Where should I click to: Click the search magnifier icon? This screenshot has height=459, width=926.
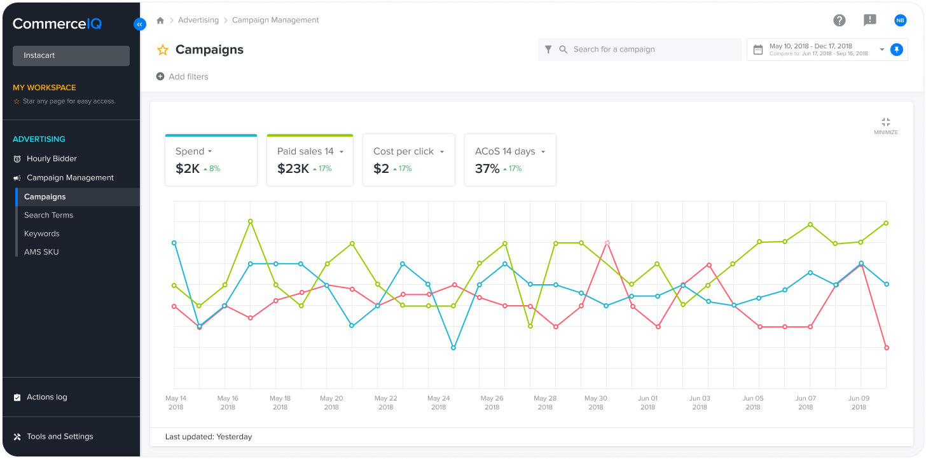pos(563,50)
